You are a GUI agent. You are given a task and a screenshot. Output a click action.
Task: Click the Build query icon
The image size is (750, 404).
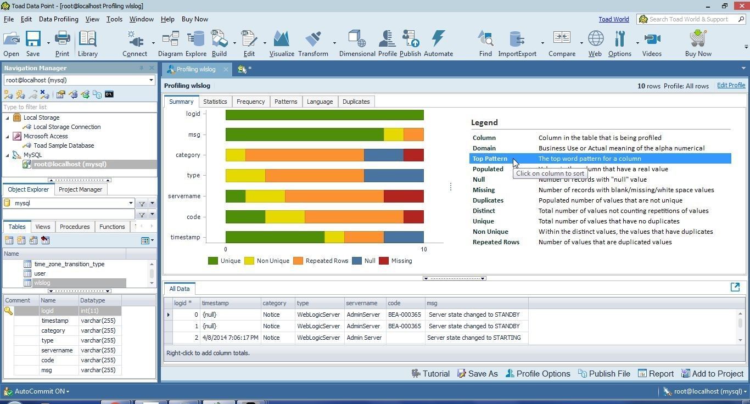(219, 39)
